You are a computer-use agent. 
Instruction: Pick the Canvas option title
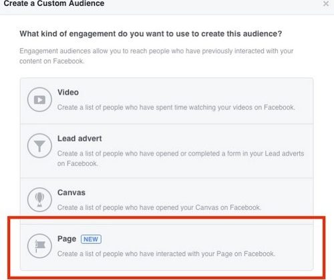pos(71,193)
